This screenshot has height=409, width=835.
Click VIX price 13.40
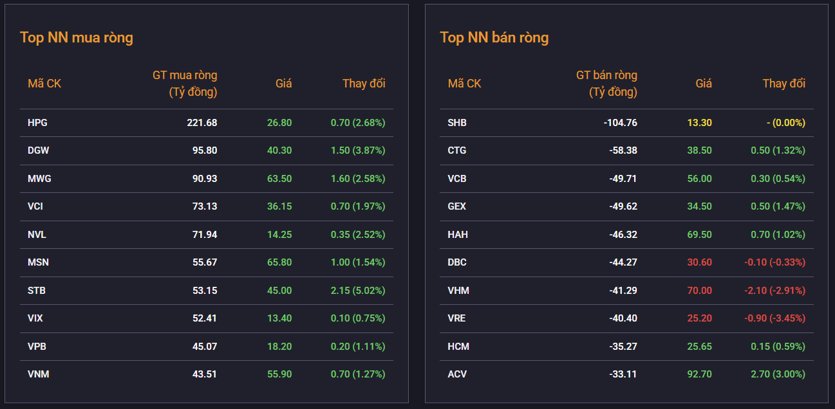click(x=279, y=318)
